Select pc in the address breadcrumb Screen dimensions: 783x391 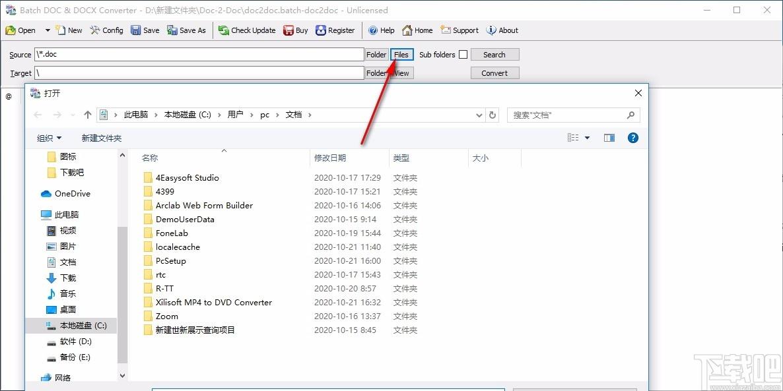pyautogui.click(x=265, y=115)
